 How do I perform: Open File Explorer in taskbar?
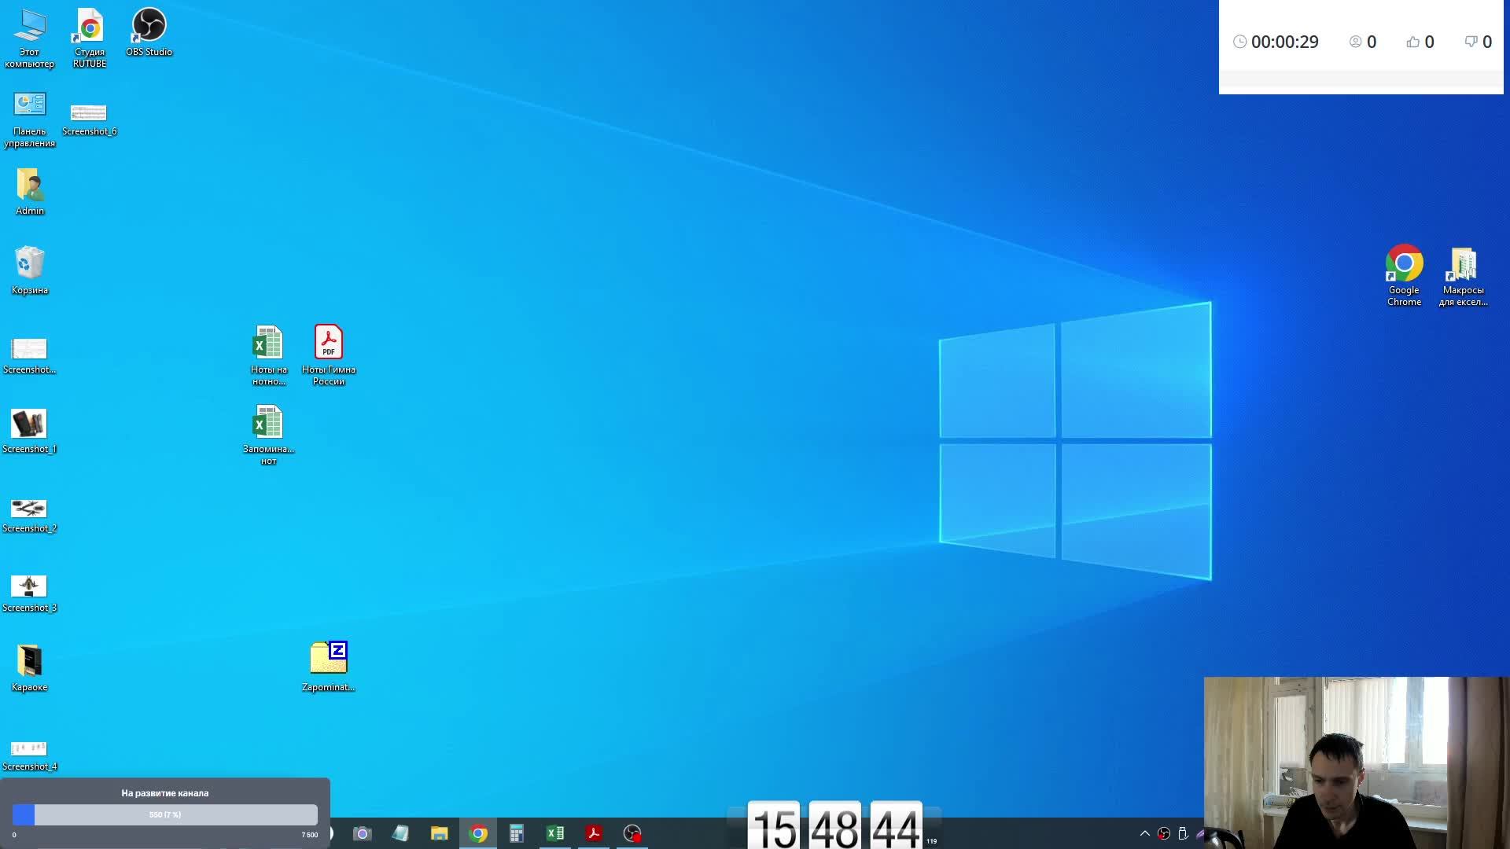[x=439, y=833]
